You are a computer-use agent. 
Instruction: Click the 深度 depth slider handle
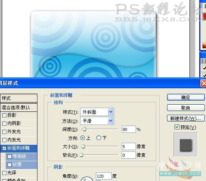(84, 129)
